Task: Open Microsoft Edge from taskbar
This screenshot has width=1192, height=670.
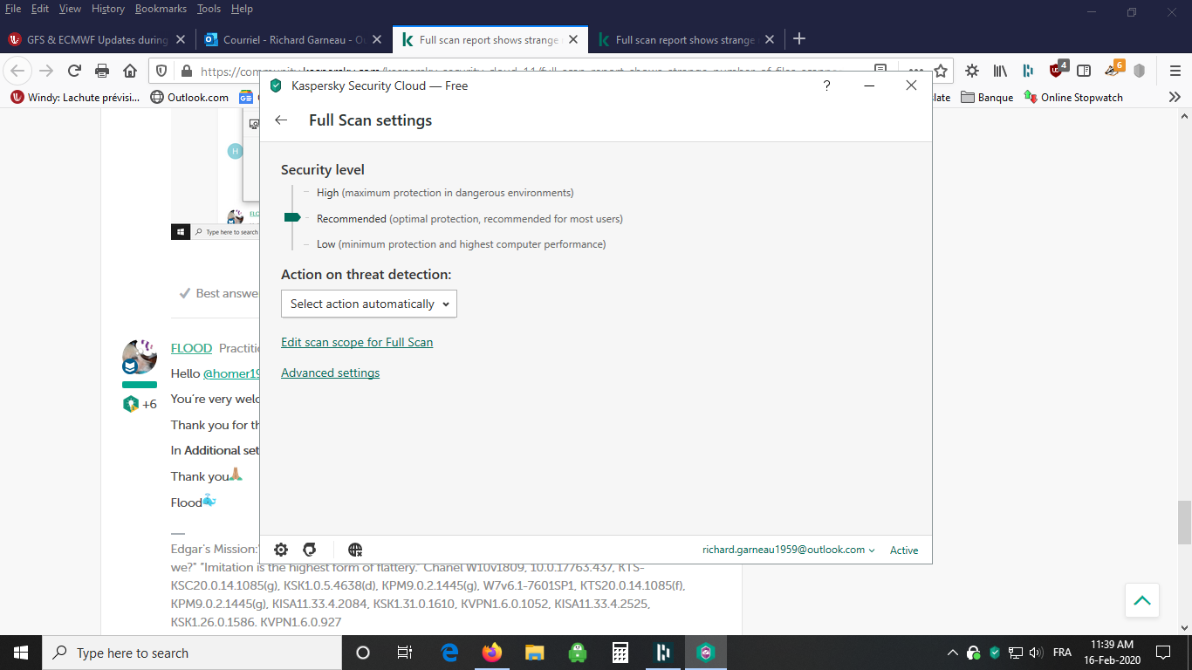Action: coord(450,653)
